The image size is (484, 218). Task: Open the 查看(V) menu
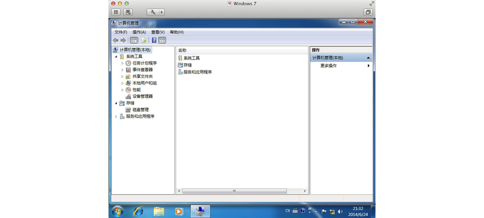(158, 32)
